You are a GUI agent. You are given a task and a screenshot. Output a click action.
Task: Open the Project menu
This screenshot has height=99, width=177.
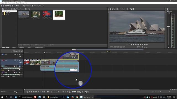(2, 3)
